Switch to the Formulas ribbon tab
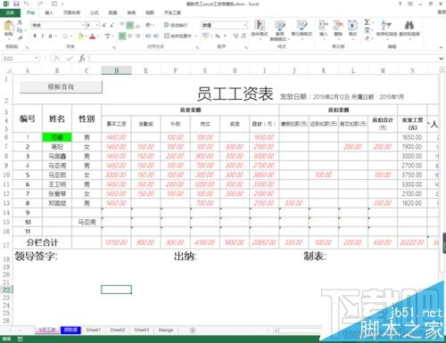446x343 pixels. tap(95, 12)
